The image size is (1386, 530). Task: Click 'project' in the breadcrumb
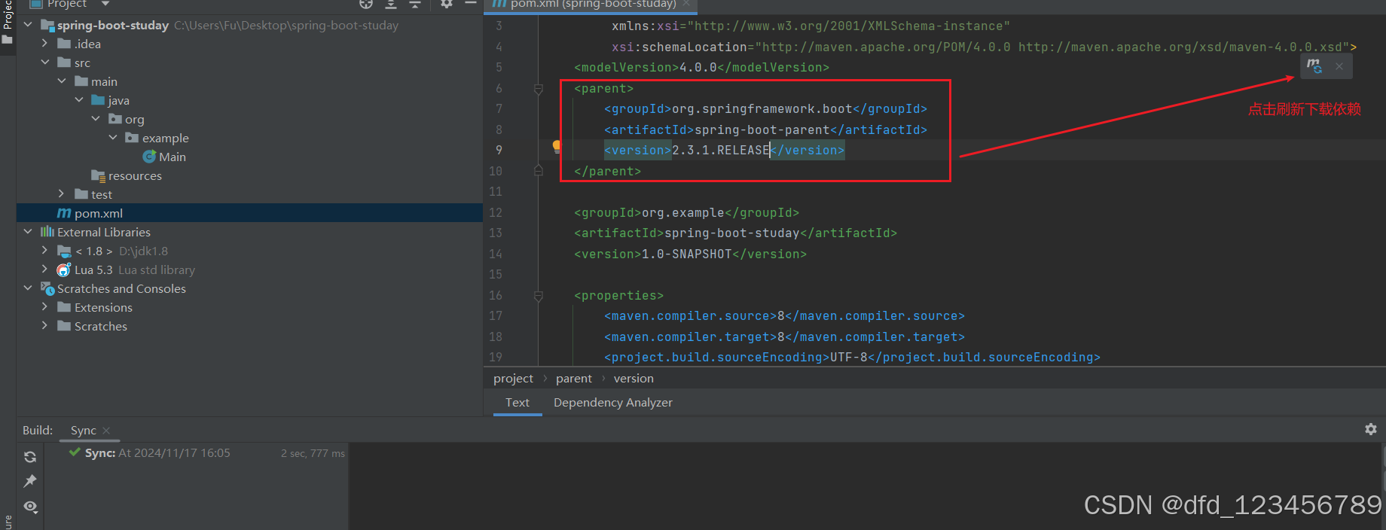point(513,379)
